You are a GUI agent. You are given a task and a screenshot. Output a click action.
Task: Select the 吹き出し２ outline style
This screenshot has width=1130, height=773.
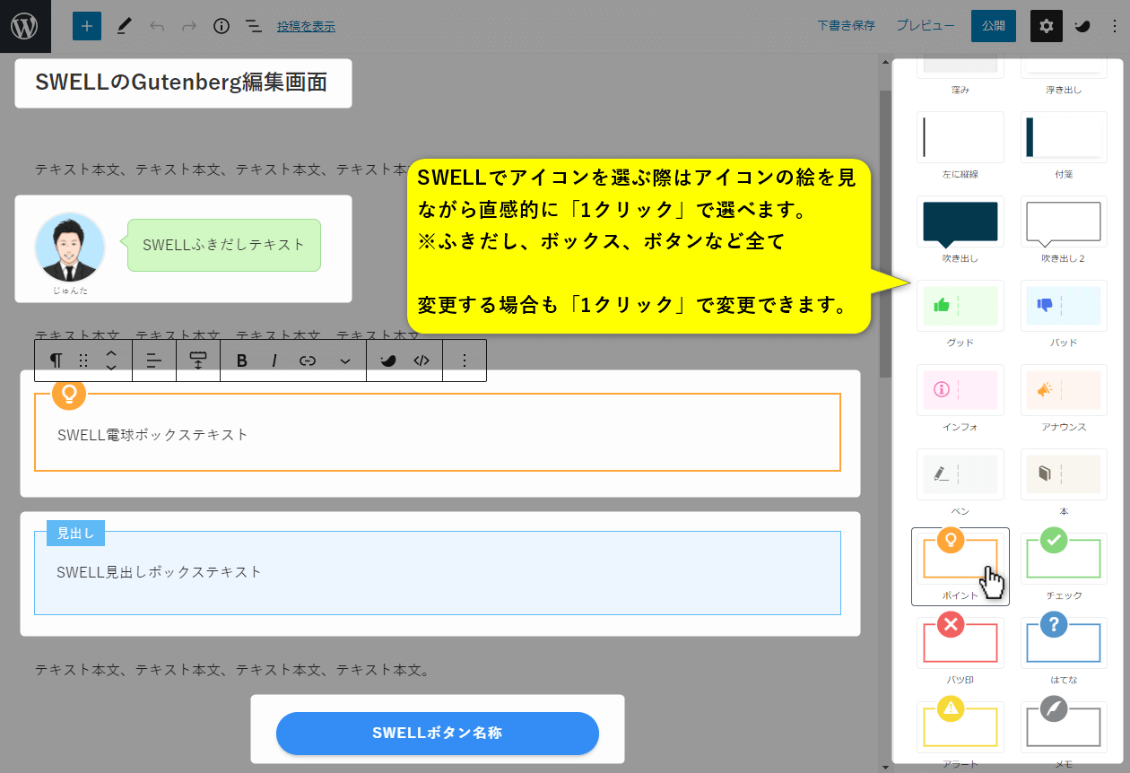point(1064,230)
